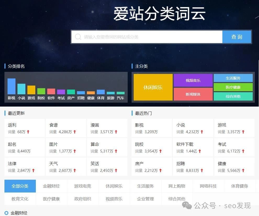This screenshot has height=216, width=259.
Task: Select the 小说 bar in ranking chart
Action: coord(21,89)
